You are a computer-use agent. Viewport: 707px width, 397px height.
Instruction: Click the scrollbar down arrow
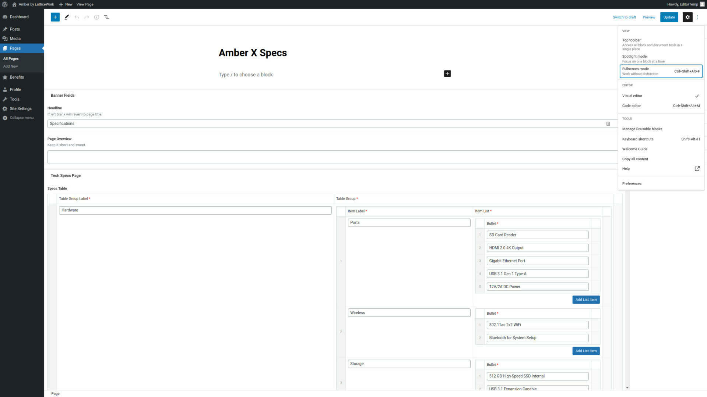pyautogui.click(x=627, y=388)
